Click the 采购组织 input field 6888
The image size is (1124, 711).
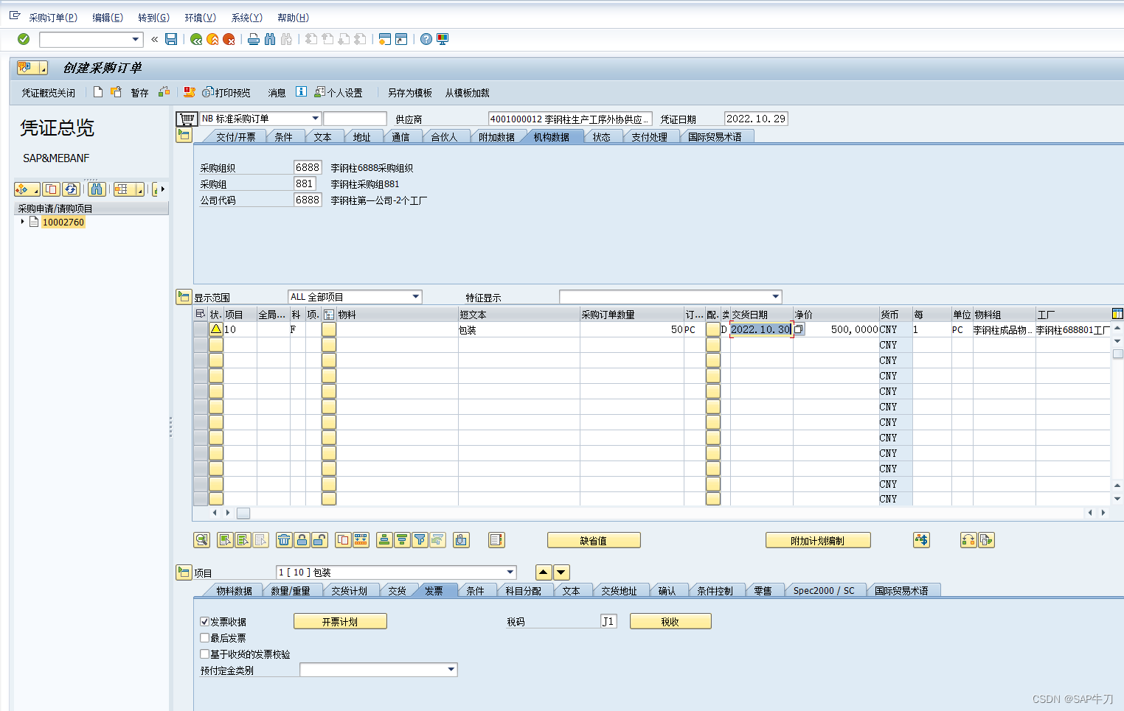(x=308, y=167)
